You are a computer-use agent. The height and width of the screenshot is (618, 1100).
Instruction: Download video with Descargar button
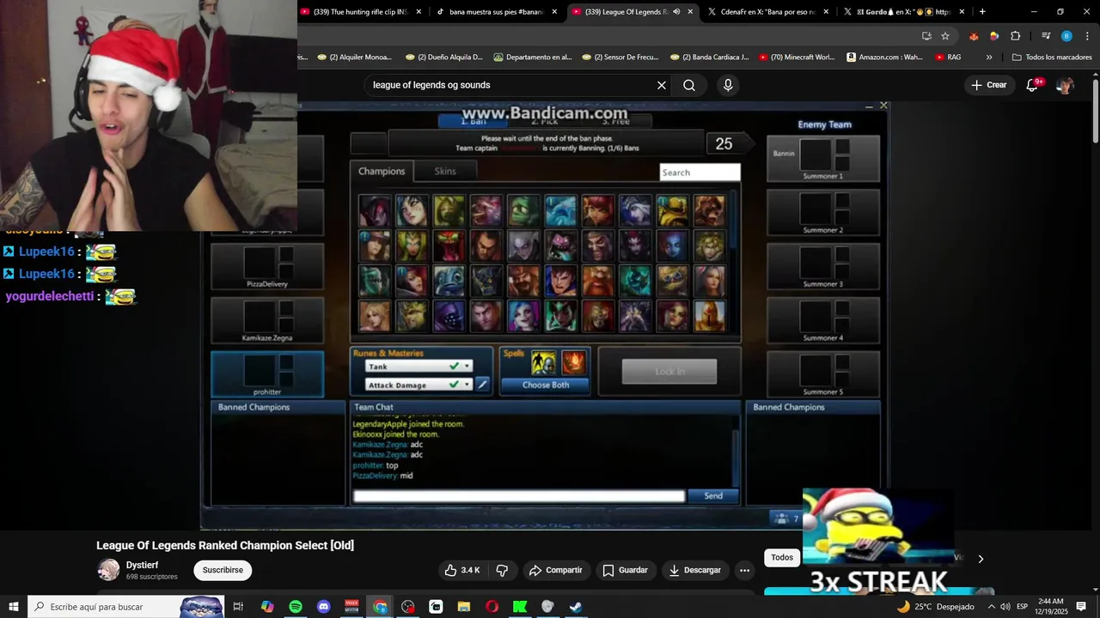tap(695, 570)
